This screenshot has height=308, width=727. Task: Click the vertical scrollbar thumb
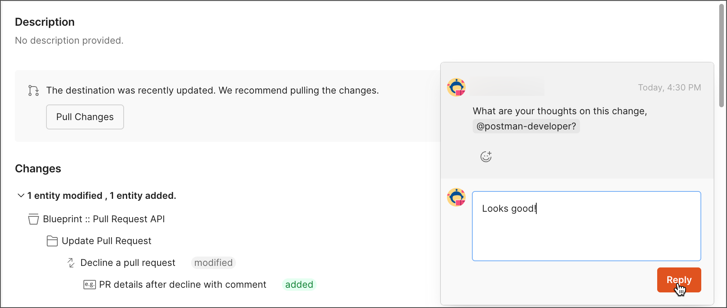coord(722,55)
